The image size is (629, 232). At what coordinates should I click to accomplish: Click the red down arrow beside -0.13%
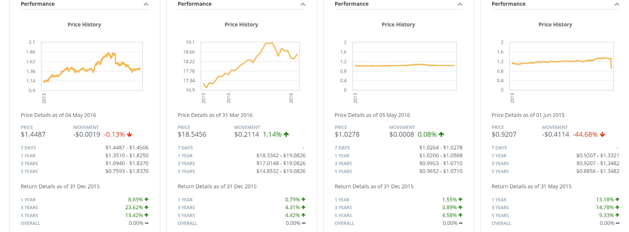tap(130, 134)
